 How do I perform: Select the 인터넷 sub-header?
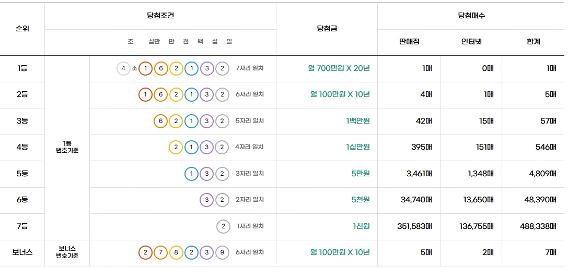point(471,42)
